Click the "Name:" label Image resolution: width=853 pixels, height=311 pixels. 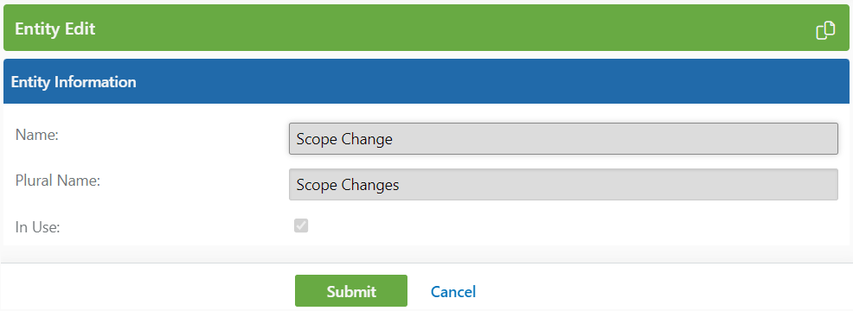[x=37, y=135]
